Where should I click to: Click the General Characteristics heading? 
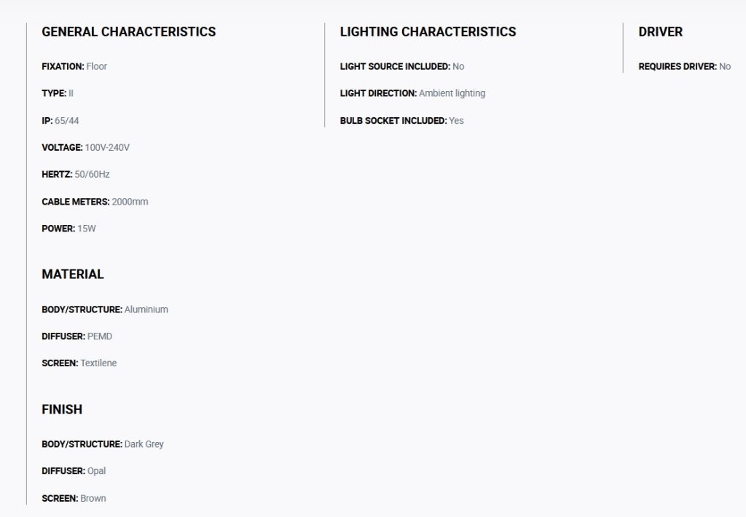click(x=128, y=32)
